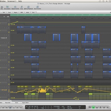Select the first Shaker region

[28, 37]
